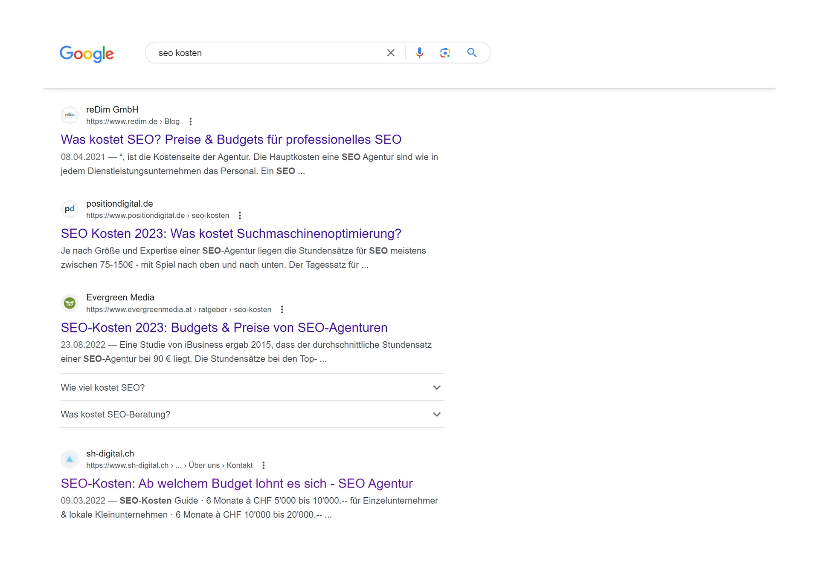The height and width of the screenshot is (574, 819).
Task: Open the three-dot menu beside evergreenmedia.at URL
Action: (282, 310)
